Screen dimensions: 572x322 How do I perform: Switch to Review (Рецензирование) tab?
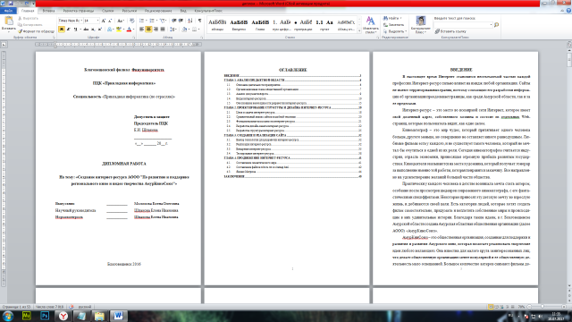pos(158,11)
